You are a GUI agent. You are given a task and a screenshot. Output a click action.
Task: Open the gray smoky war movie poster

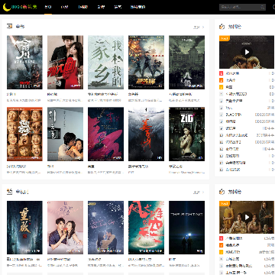(24, 63)
